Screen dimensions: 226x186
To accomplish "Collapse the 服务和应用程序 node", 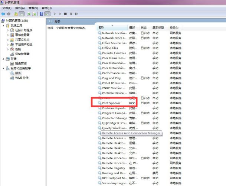I will pyautogui.click(x=3, y=68).
